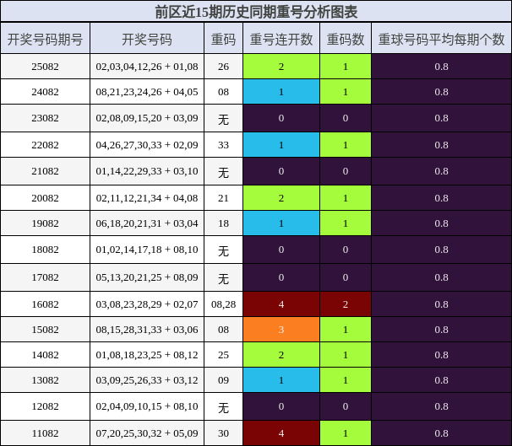Click 无 in the 重码 column of row 23082
This screenshot has width=512, height=446.
(x=223, y=119)
